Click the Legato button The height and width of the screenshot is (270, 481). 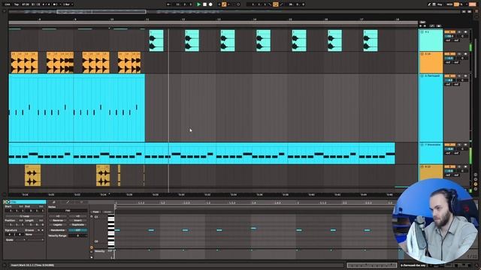pyautogui.click(x=58, y=225)
